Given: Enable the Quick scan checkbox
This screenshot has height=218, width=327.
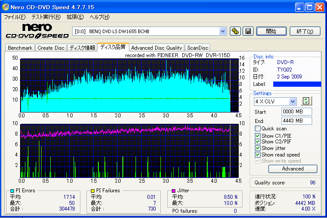Looking at the screenshot, I should 257,129.
